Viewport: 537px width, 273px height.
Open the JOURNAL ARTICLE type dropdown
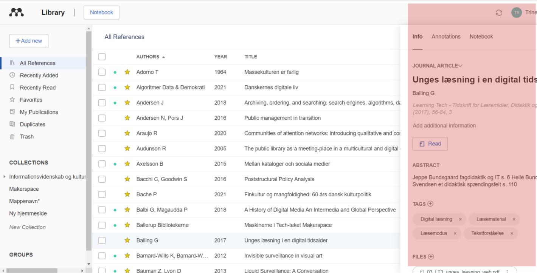[x=438, y=66]
